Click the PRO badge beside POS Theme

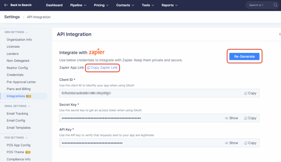[28, 152]
